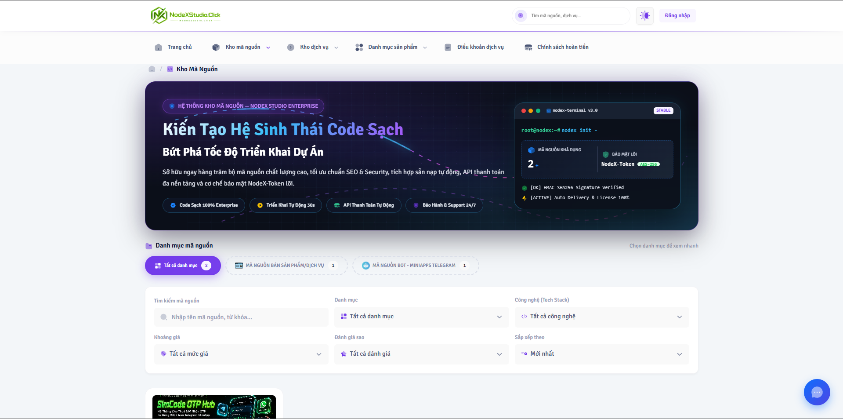This screenshot has width=843, height=419.
Task: Click the AES-256 badge
Action: [648, 164]
